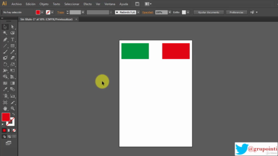The width and height of the screenshot is (278, 156).
Task: Select the Blob Brush tool
Action: click(5, 58)
